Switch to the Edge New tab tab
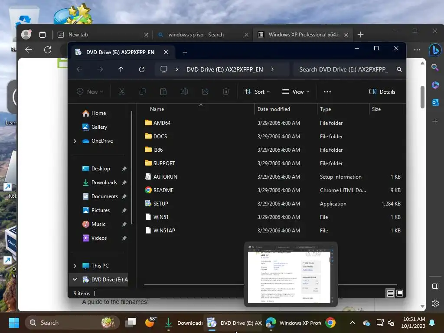 [x=102, y=35]
